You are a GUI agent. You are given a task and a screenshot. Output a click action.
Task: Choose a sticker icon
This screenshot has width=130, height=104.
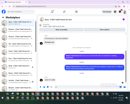point(48,87)
